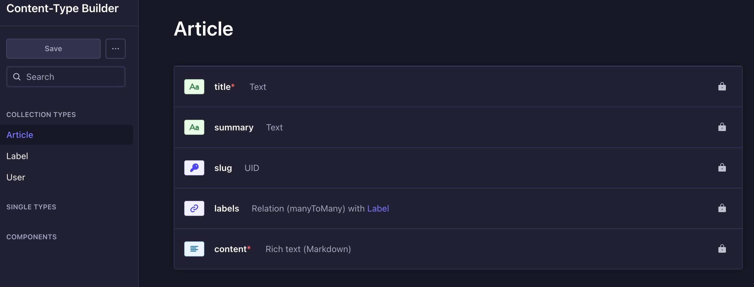Click the lock icon on content row
754x287 pixels.
point(722,249)
